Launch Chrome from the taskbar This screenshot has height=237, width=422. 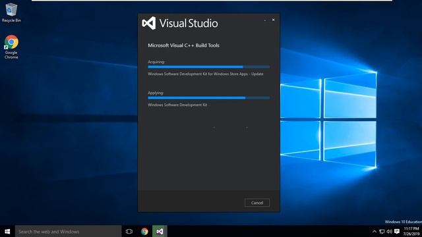point(144,231)
